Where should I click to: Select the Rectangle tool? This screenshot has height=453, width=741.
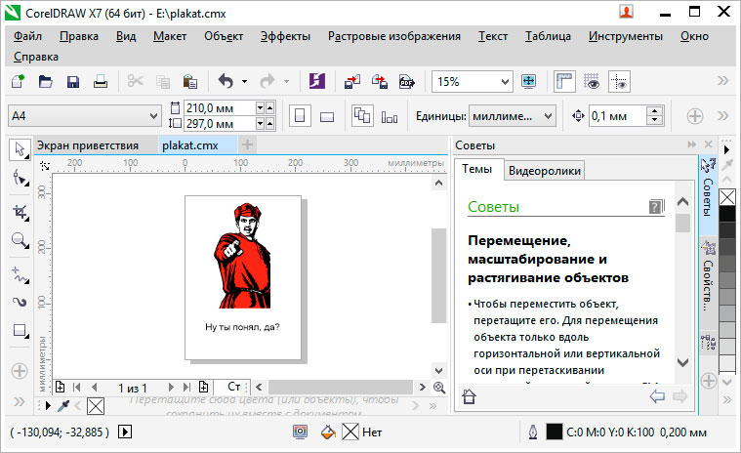[x=19, y=330]
